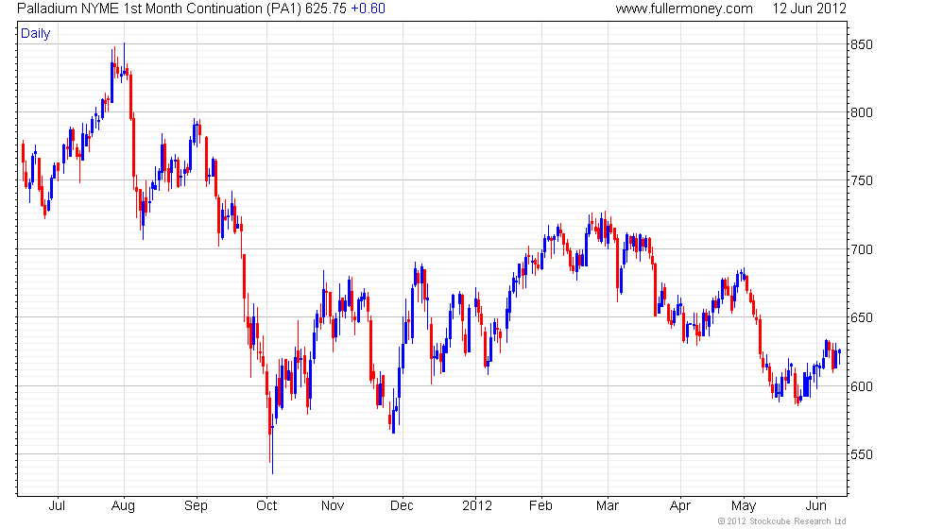Select the Aug label on time axis
Viewport: 926px width, 529px height.
(x=123, y=506)
